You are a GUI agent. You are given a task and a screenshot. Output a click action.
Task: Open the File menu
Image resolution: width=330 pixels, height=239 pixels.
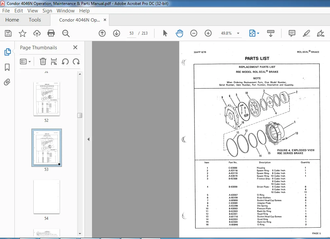(x=6, y=11)
